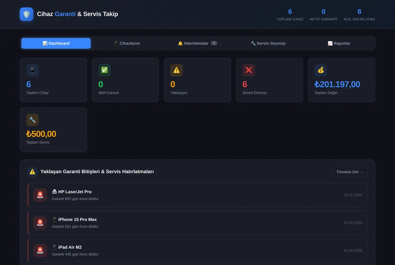Open the Raporlar tab
This screenshot has height=265, width=395.
pos(339,43)
